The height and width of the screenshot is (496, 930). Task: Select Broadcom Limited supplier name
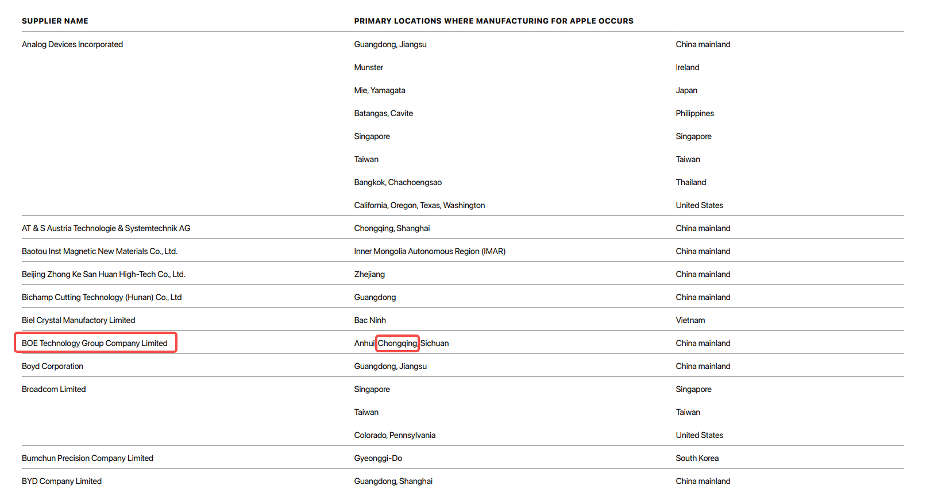click(53, 389)
